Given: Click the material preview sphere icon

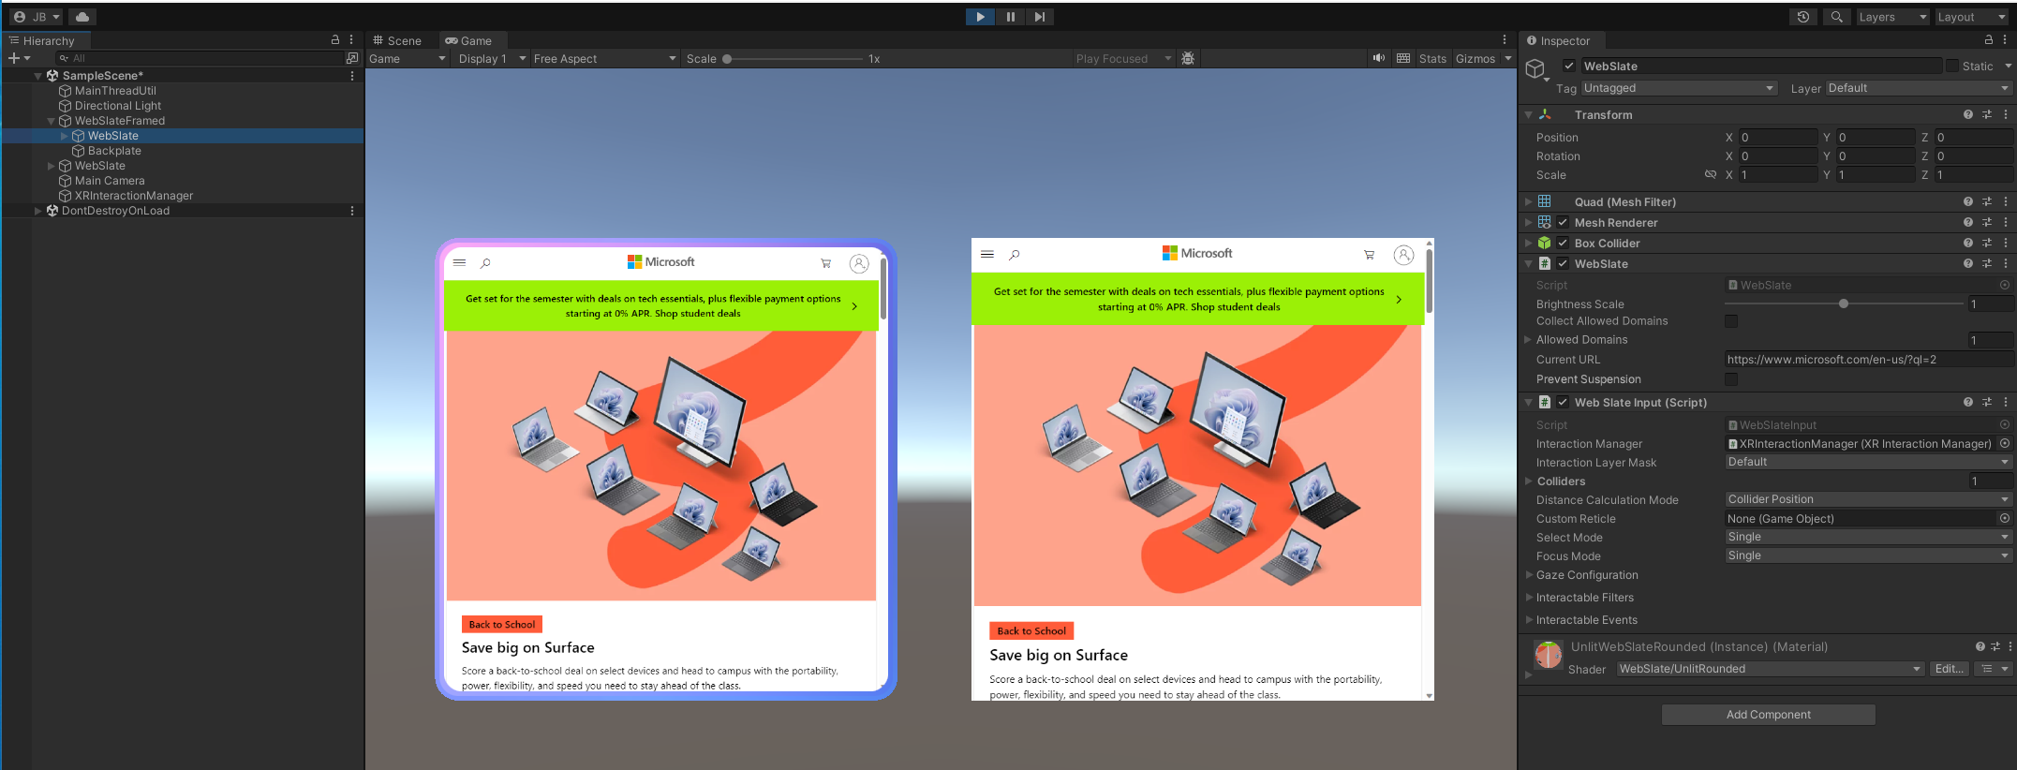Looking at the screenshot, I should (1549, 654).
